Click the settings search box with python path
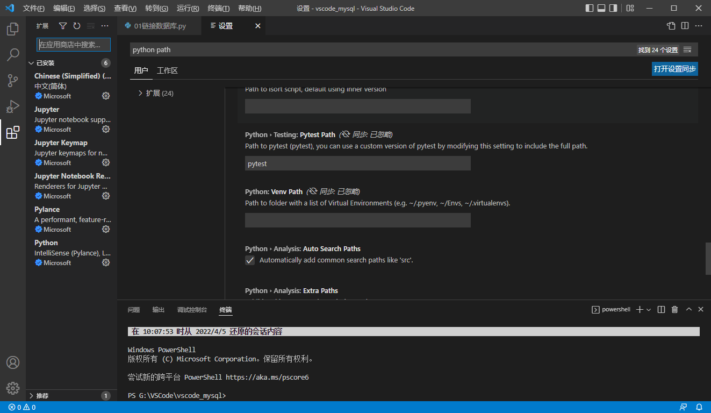Image resolution: width=711 pixels, height=413 pixels. pyautogui.click(x=414, y=49)
